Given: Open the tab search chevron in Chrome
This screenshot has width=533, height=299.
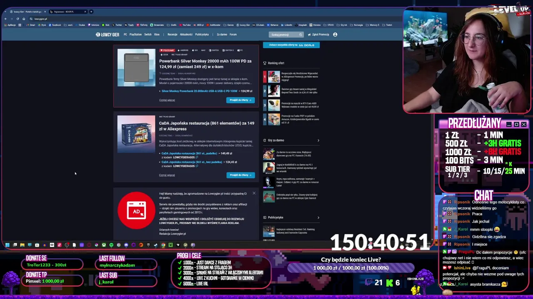Looking at the screenshot, I should (x=5, y=12).
